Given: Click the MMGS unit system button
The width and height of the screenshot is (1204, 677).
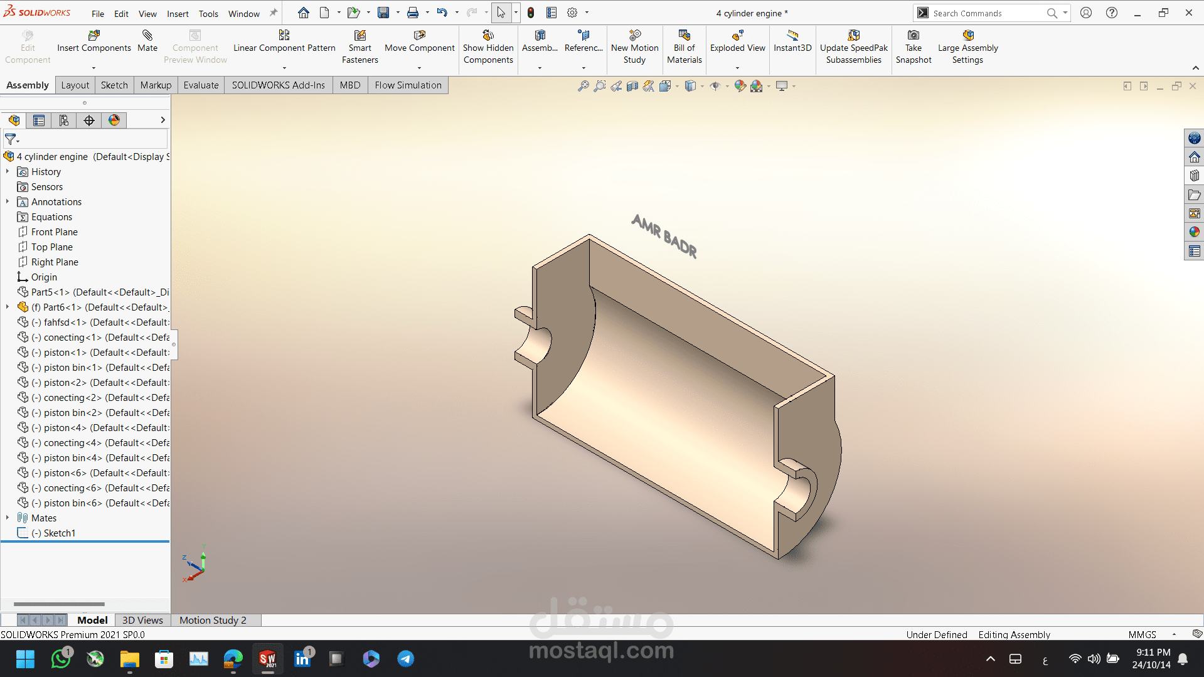Looking at the screenshot, I should pyautogui.click(x=1142, y=634).
